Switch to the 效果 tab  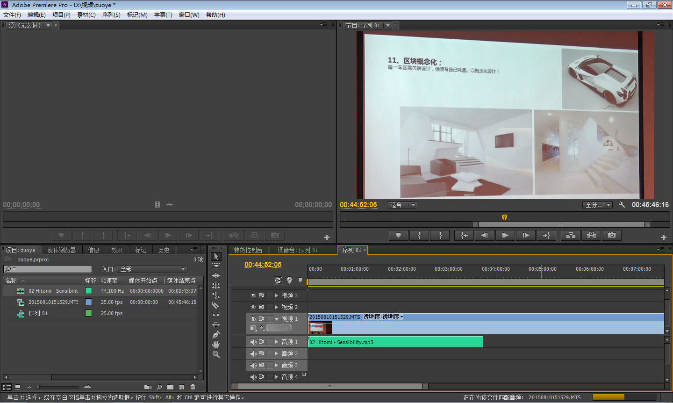pyautogui.click(x=117, y=250)
